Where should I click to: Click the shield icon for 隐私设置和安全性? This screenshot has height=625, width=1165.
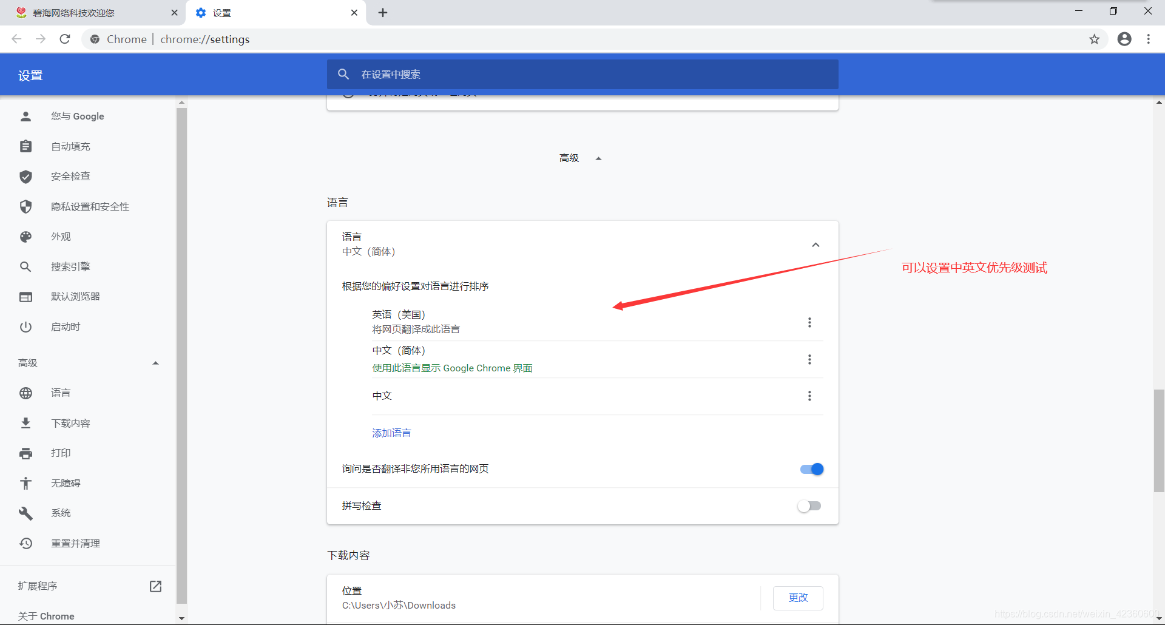pyautogui.click(x=25, y=207)
